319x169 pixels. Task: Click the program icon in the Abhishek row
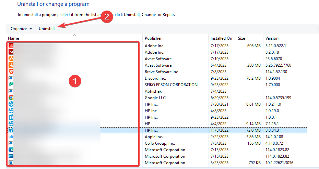[11, 91]
